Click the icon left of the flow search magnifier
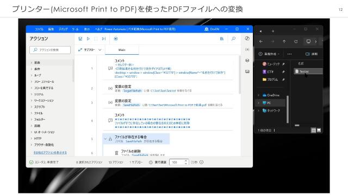Image resolution: width=348 pixels, height=195 pixels. point(221,38)
